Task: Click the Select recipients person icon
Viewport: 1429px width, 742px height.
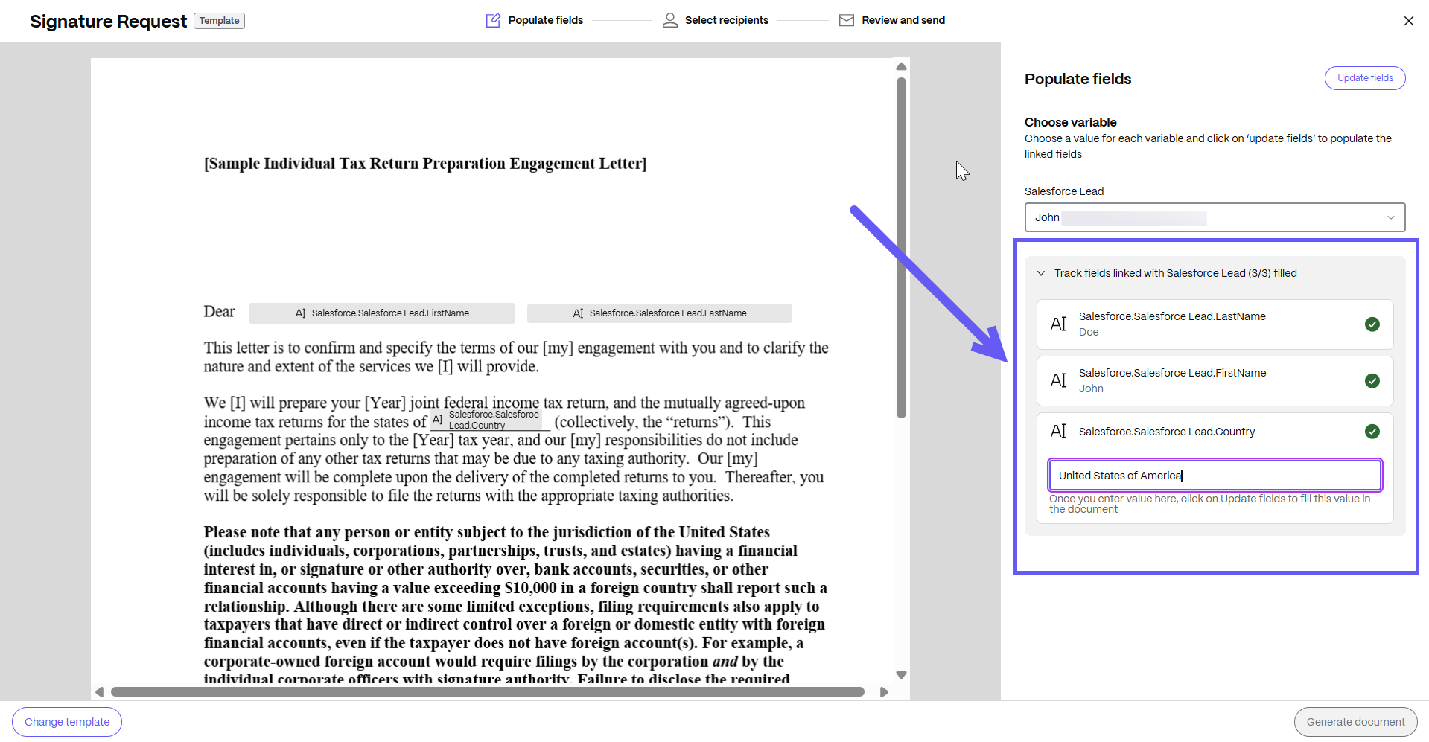Action: tap(670, 20)
